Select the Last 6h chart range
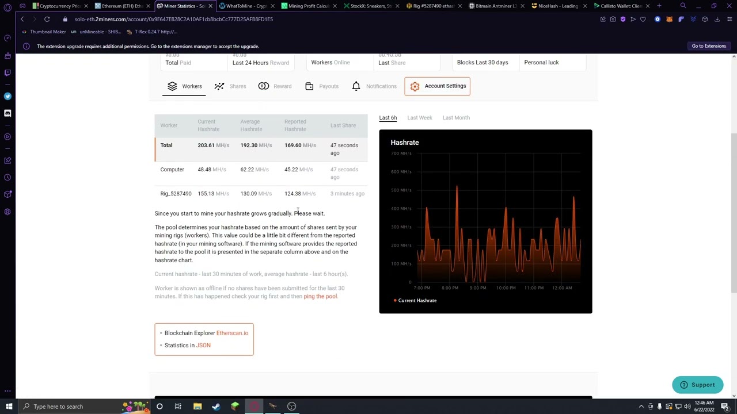Screen dimensions: 737x414 point(388,117)
